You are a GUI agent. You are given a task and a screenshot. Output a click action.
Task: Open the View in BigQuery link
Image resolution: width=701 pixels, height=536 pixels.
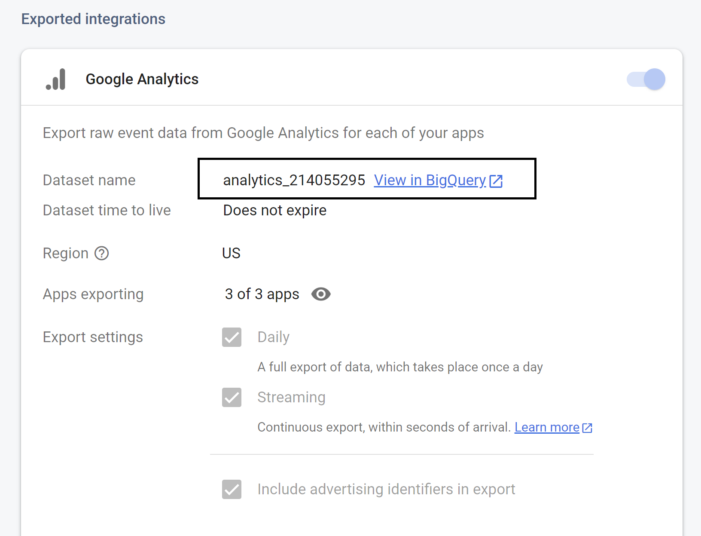click(x=430, y=180)
